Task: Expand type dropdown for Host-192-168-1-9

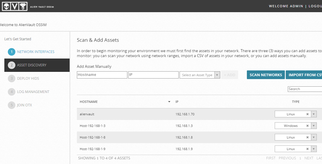Action: click(314, 149)
